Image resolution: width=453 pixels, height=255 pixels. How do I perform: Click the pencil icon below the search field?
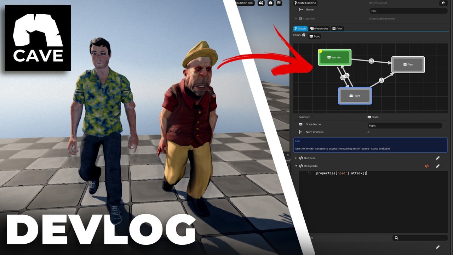tap(438, 247)
